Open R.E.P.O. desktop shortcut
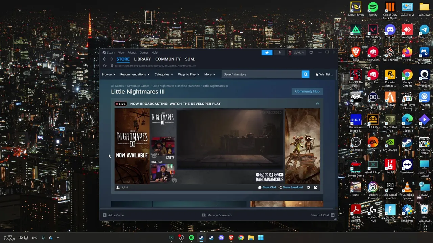Viewport: 433px width, 243px height. [x=373, y=122]
